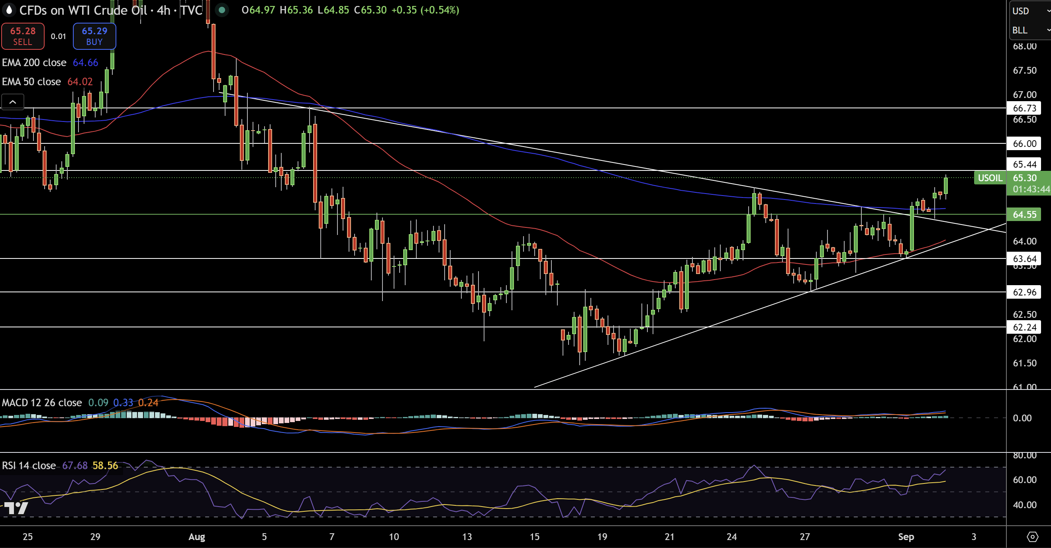Click the USOIL price label tag
The image size is (1051, 548).
click(990, 178)
